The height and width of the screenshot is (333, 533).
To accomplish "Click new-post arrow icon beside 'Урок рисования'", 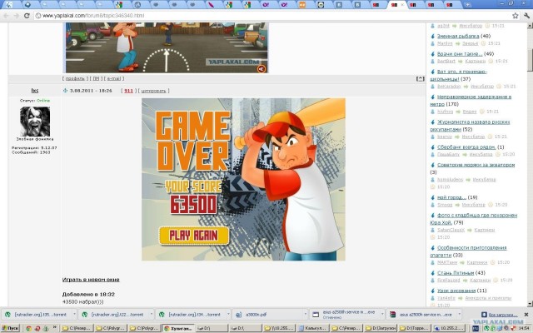I will pyautogui.click(x=433, y=291).
